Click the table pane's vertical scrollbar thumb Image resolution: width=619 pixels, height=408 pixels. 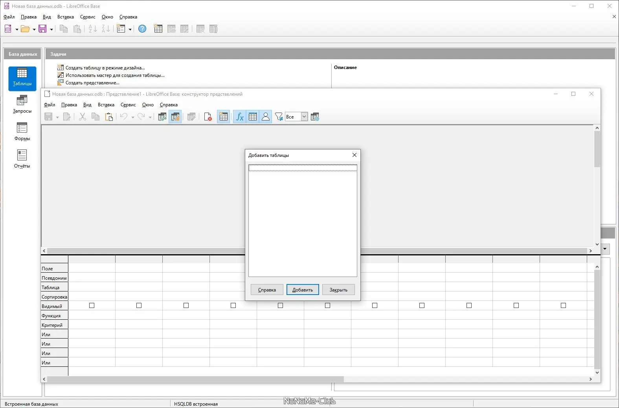pos(597,149)
